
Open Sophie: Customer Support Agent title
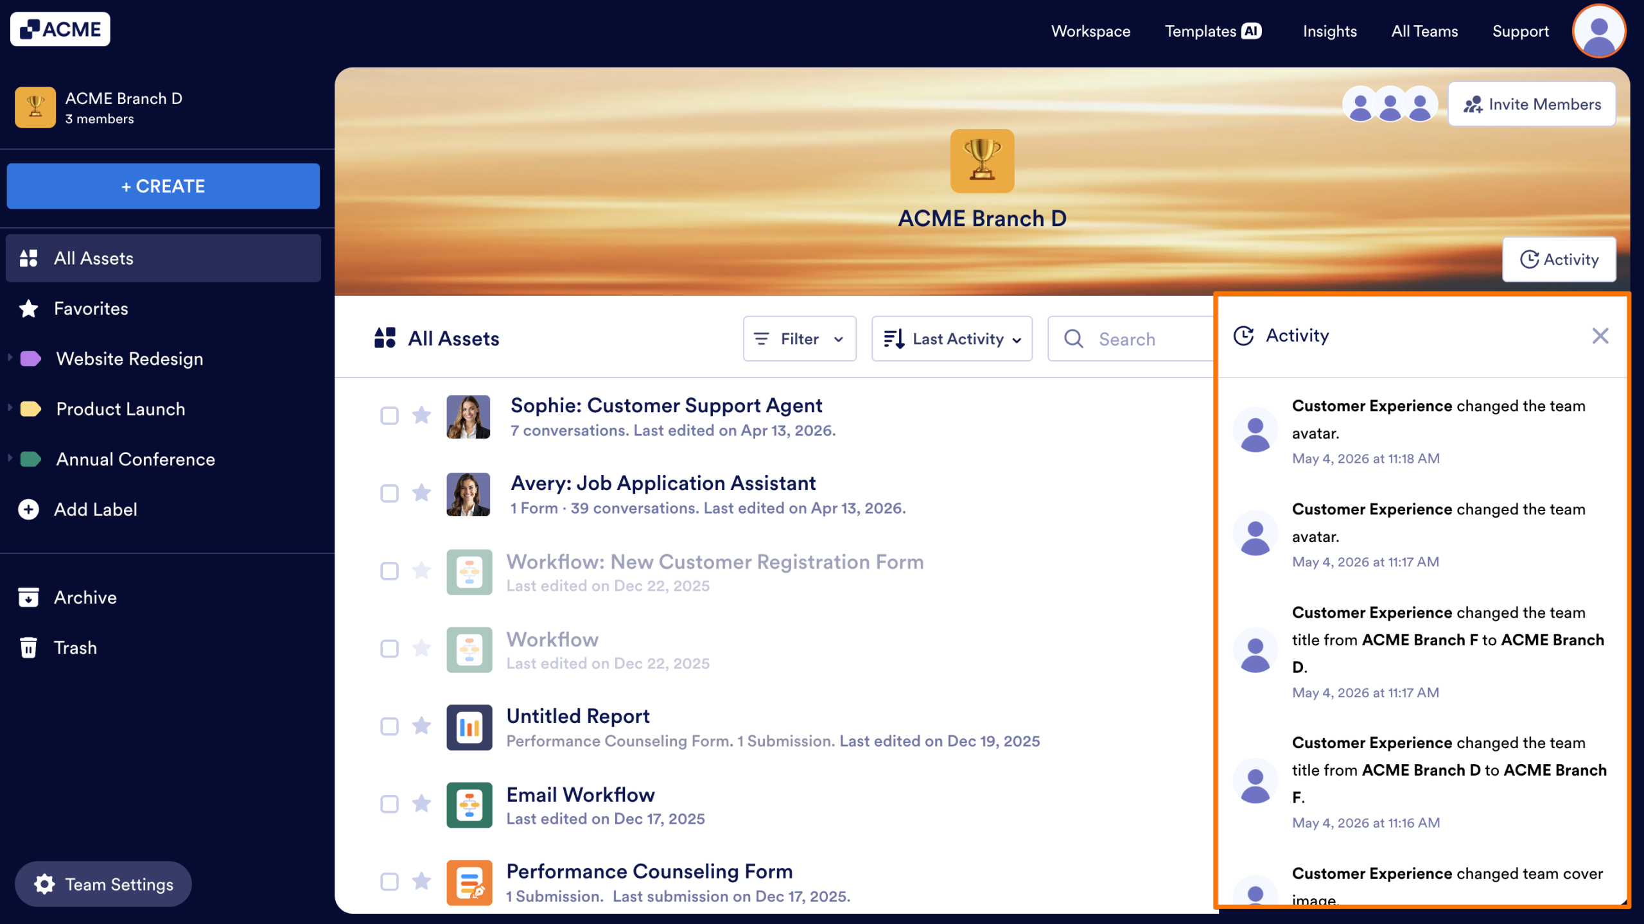point(666,405)
